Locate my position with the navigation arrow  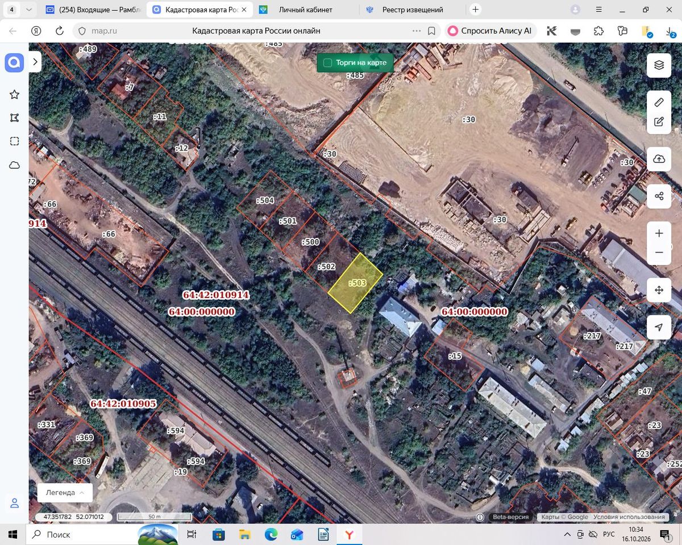(659, 328)
